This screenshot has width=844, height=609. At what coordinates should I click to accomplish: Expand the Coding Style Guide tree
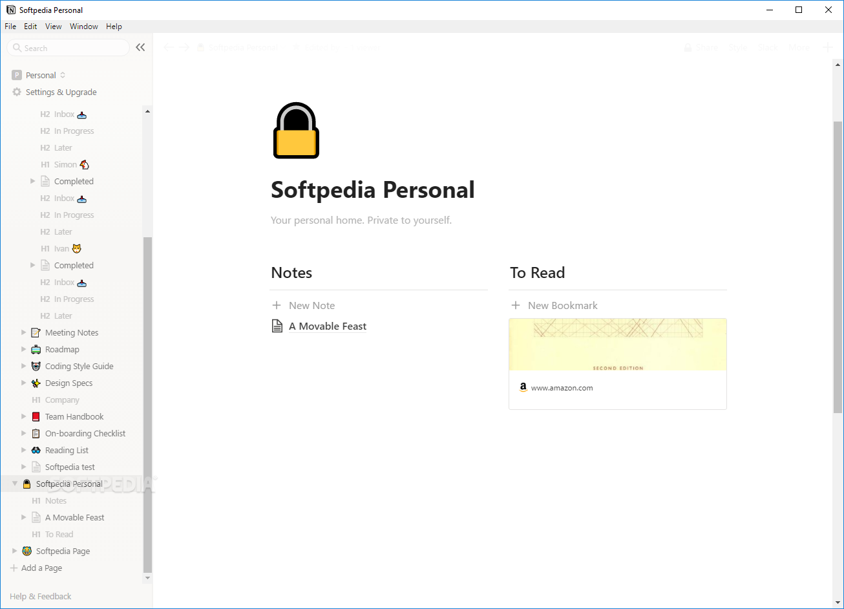click(24, 366)
